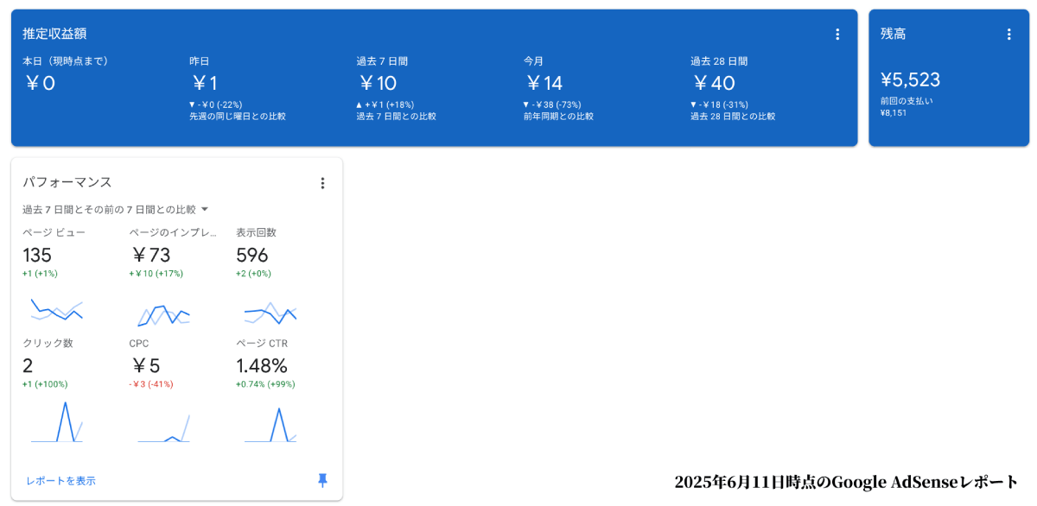1037x506 pixels.
Task: Click the -¥0 (-22%) change indicator
Action: click(215, 104)
